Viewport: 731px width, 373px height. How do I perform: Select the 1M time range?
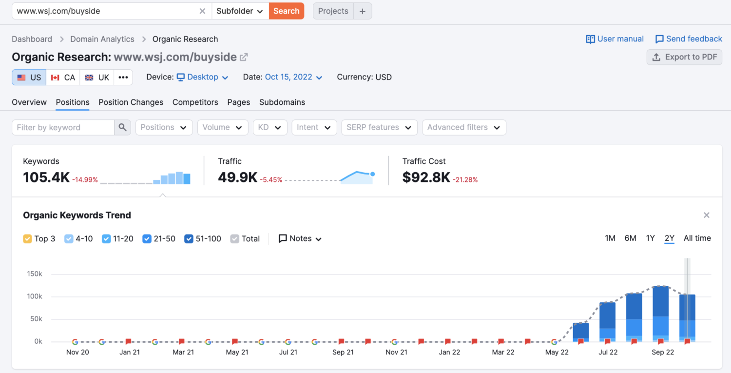(610, 238)
